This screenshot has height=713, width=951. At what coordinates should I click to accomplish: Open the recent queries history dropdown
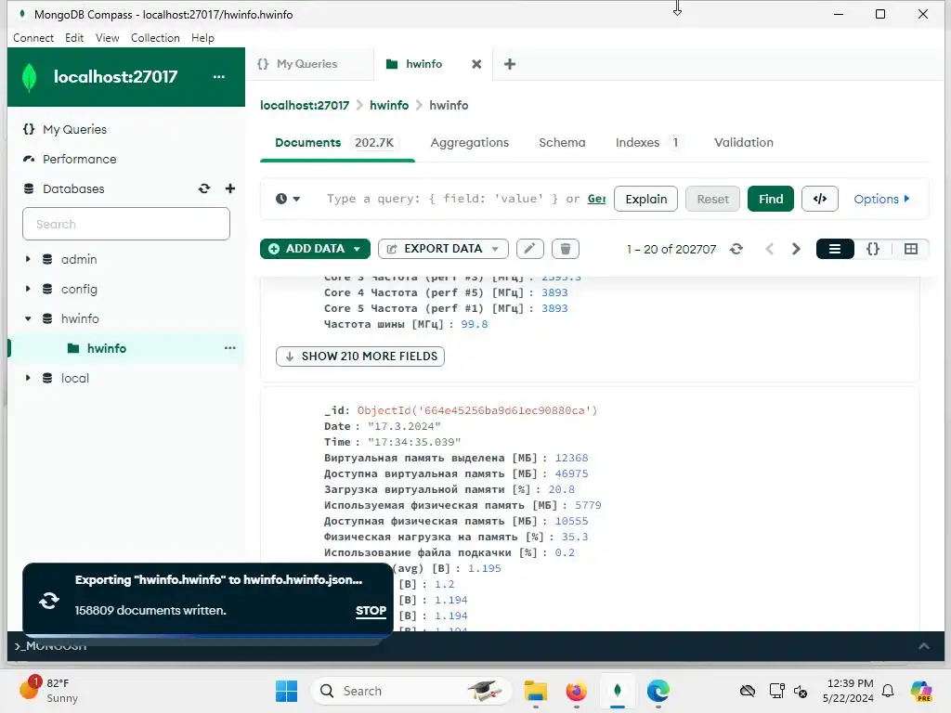click(288, 199)
